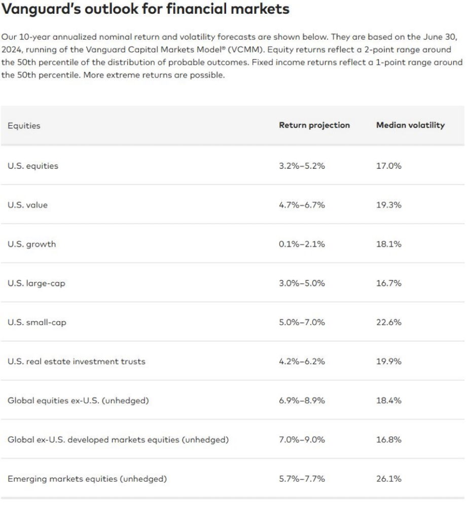Select "Global ex-U.S. developed markets equities" row label

pyautogui.click(x=118, y=440)
